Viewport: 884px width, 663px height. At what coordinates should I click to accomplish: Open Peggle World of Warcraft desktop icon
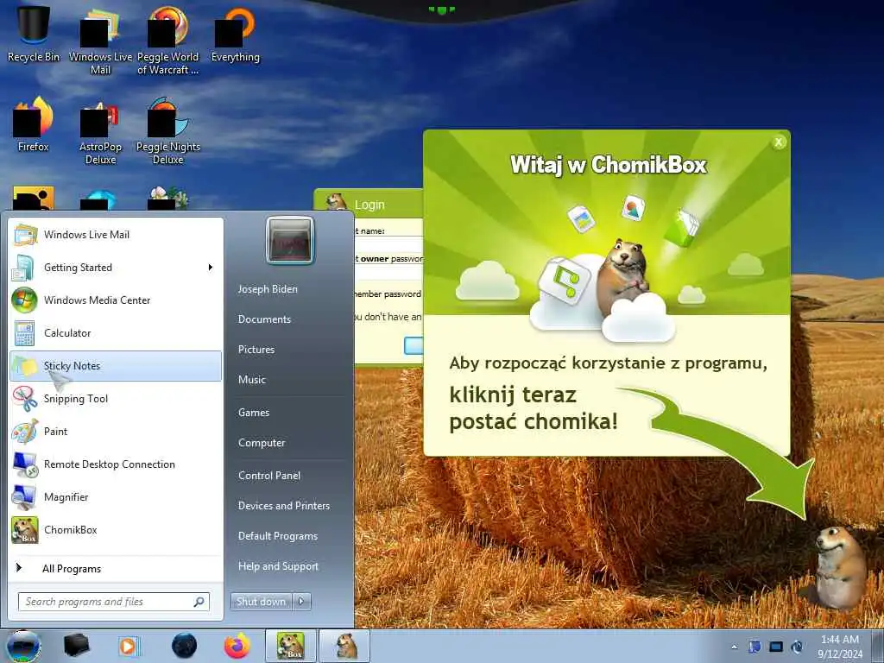pos(168,41)
